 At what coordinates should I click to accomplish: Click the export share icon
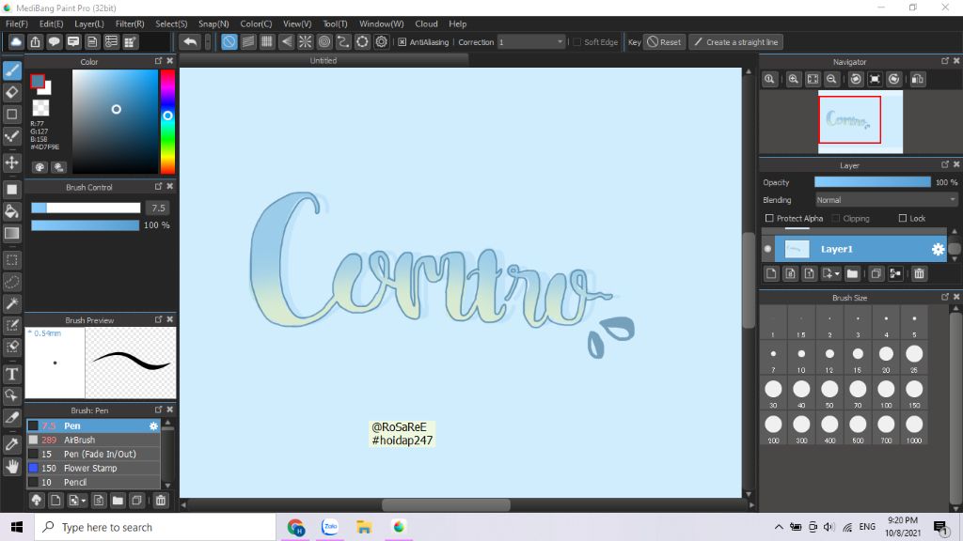point(35,41)
